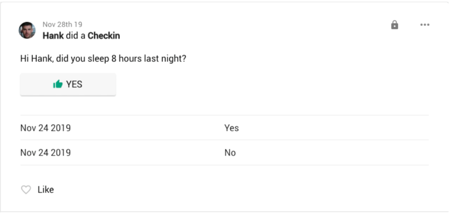This screenshot has width=449, height=213.
Task: Select the first Nov 24 2019 date entry
Action: click(x=46, y=128)
